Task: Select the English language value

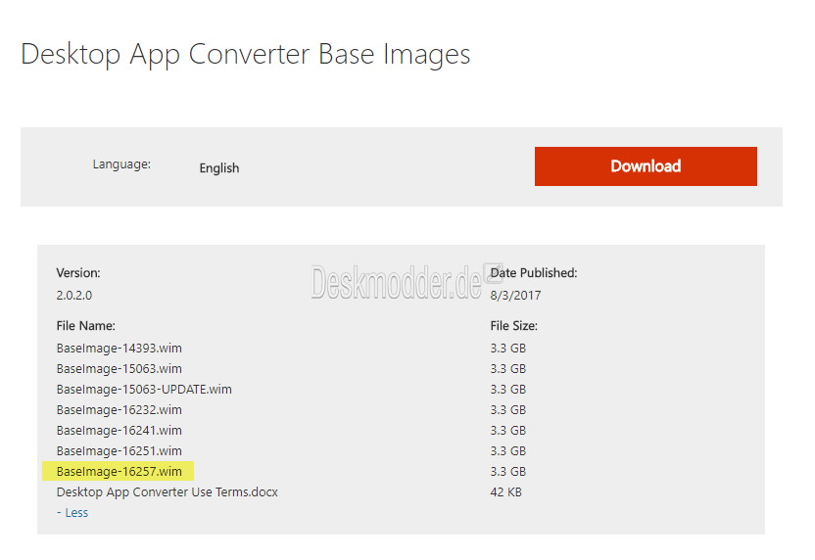Action: point(219,168)
